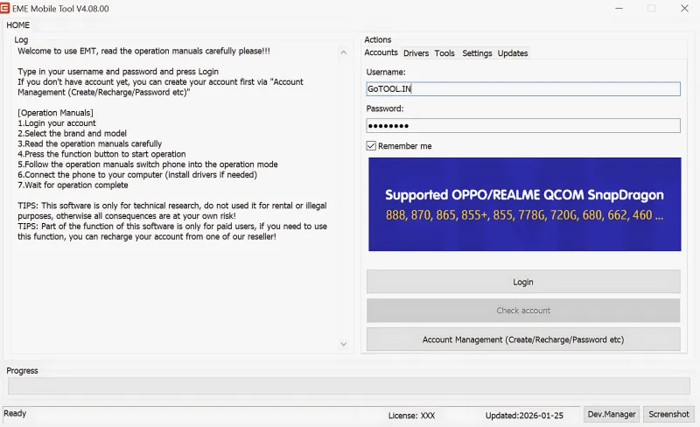This screenshot has height=427, width=700.
Task: Click the Check account button
Action: tap(523, 311)
